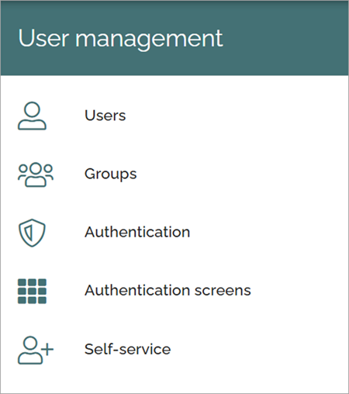Open the Groups menu item
The width and height of the screenshot is (349, 394).
pos(111,175)
